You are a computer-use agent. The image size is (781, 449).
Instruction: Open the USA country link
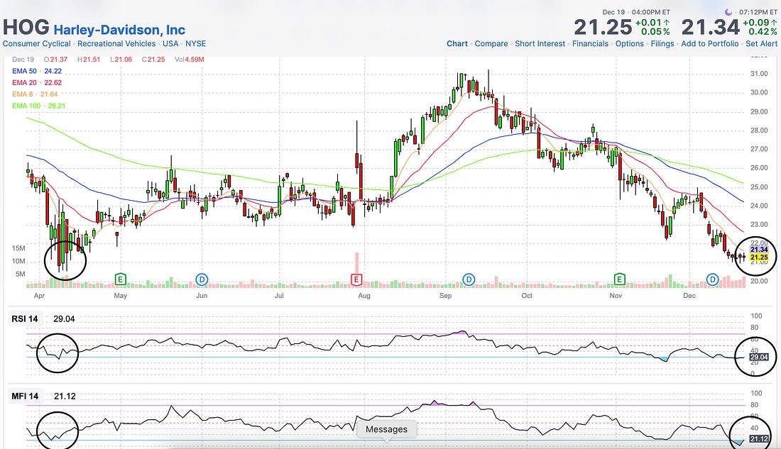(170, 44)
